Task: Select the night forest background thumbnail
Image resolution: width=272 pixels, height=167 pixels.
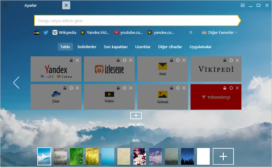Action: point(187,156)
